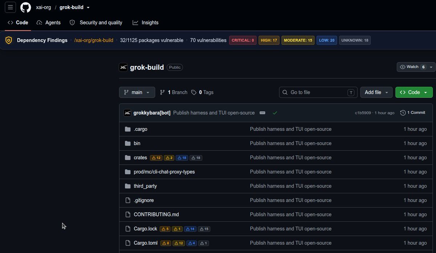Open the CONTRIBUTING.md file name

point(156,214)
